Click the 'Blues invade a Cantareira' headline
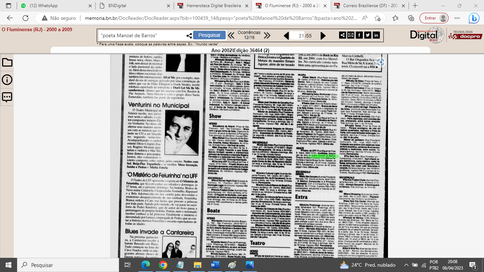The height and width of the screenshot is (272, 484). [x=159, y=232]
